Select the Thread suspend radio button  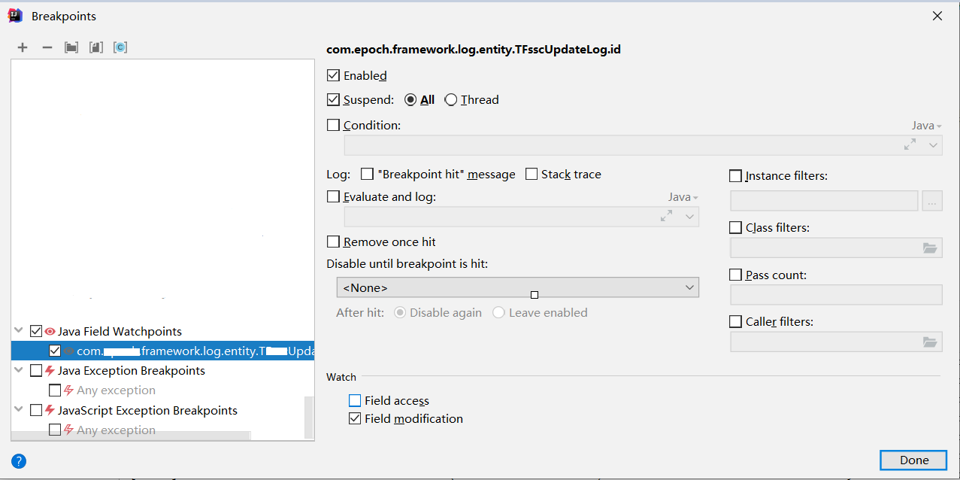pos(451,99)
